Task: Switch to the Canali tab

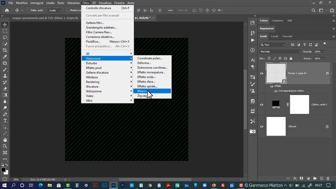Action: click(274, 36)
